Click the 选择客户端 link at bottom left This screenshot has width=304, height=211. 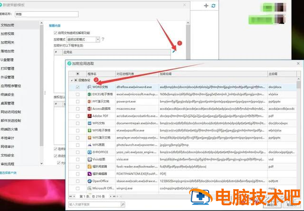pos(8,173)
